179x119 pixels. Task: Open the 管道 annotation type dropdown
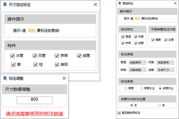[137, 62]
